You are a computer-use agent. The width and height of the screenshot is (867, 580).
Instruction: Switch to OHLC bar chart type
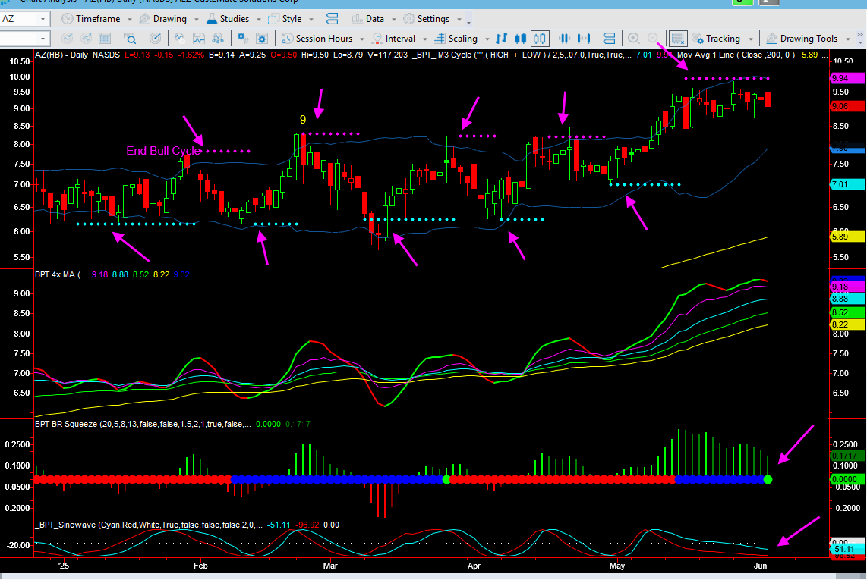click(x=501, y=39)
